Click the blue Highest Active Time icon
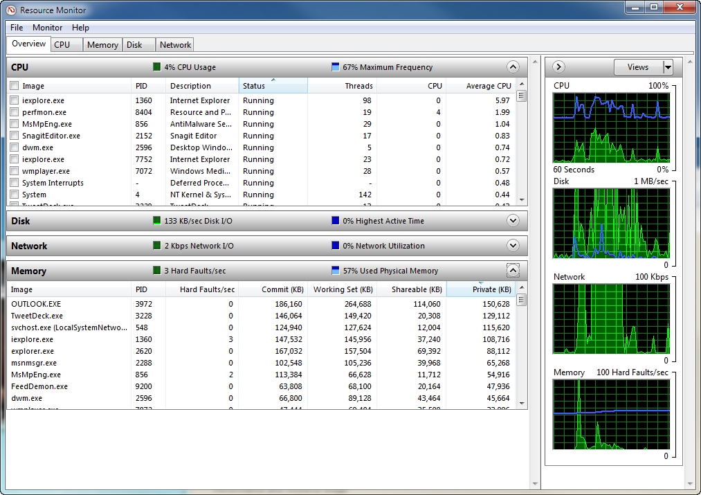 336,221
